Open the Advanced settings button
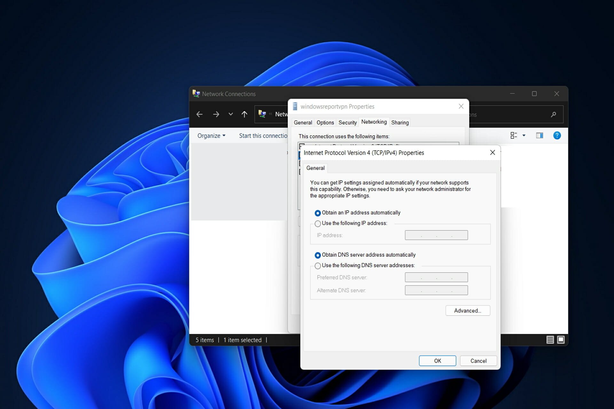The width and height of the screenshot is (614, 409). pyautogui.click(x=468, y=311)
